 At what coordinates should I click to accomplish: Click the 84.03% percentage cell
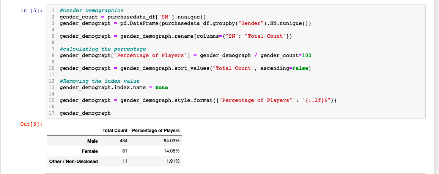pos(172,141)
